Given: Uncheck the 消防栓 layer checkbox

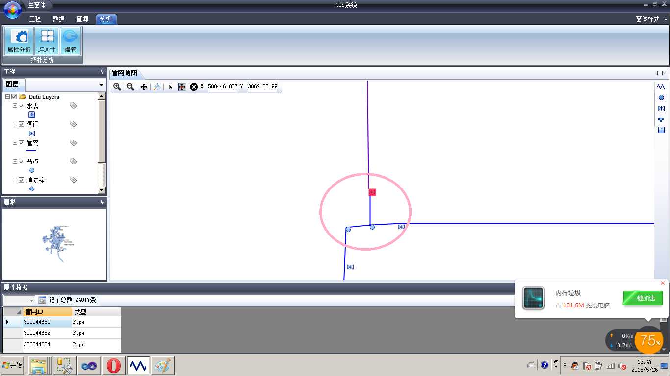Looking at the screenshot, I should tap(21, 180).
